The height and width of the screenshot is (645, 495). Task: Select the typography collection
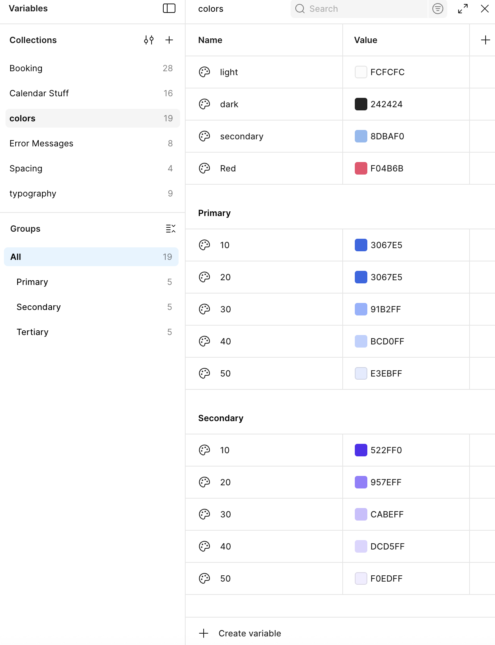(x=33, y=193)
